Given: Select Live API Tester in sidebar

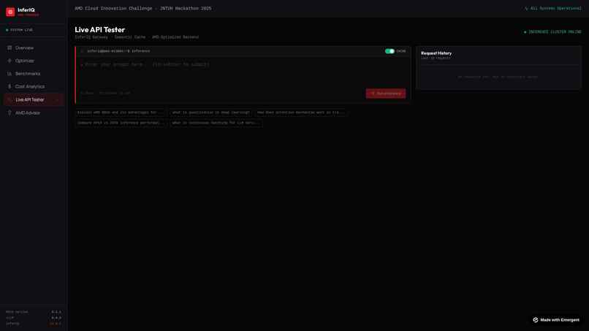Looking at the screenshot, I should (x=33, y=99).
